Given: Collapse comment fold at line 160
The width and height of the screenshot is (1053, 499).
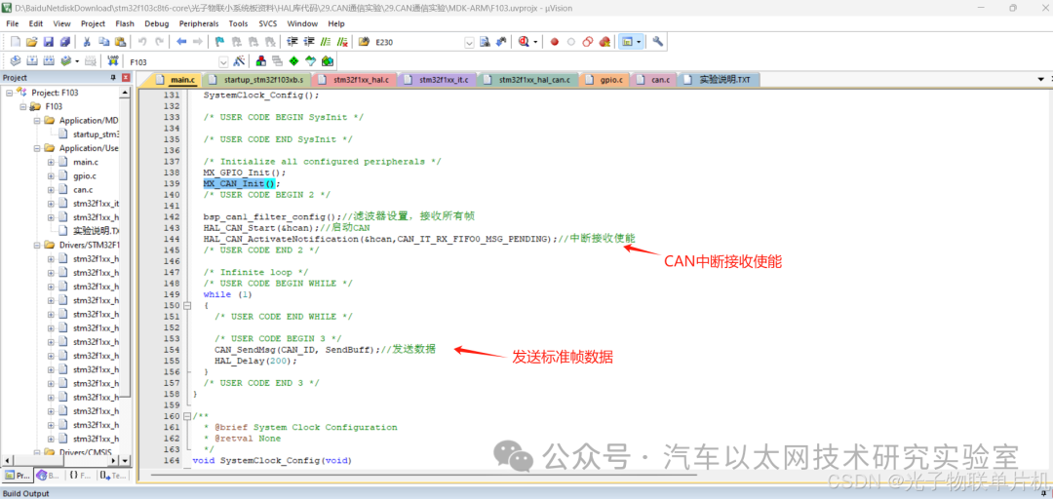Looking at the screenshot, I should [x=186, y=416].
